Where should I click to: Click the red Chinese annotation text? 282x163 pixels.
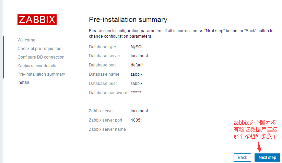(255, 130)
